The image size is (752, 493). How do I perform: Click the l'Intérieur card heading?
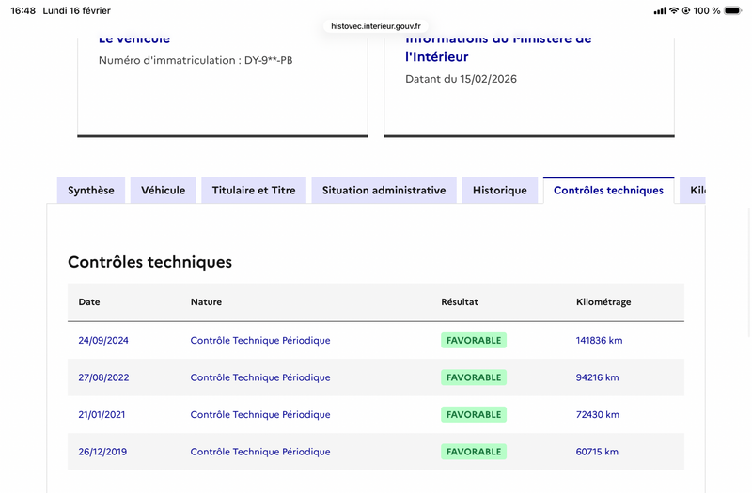pyautogui.click(x=437, y=56)
